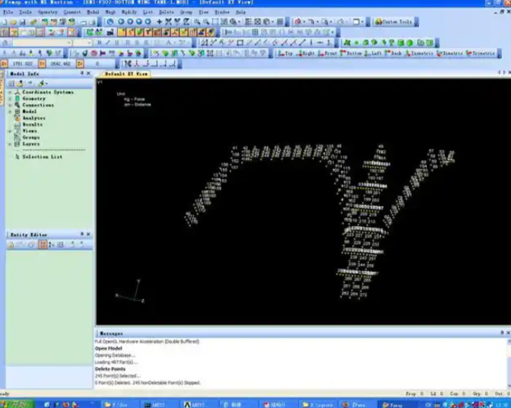This screenshot has height=408, width=511.
Task: Close the Model Info pane
Action: 88,74
